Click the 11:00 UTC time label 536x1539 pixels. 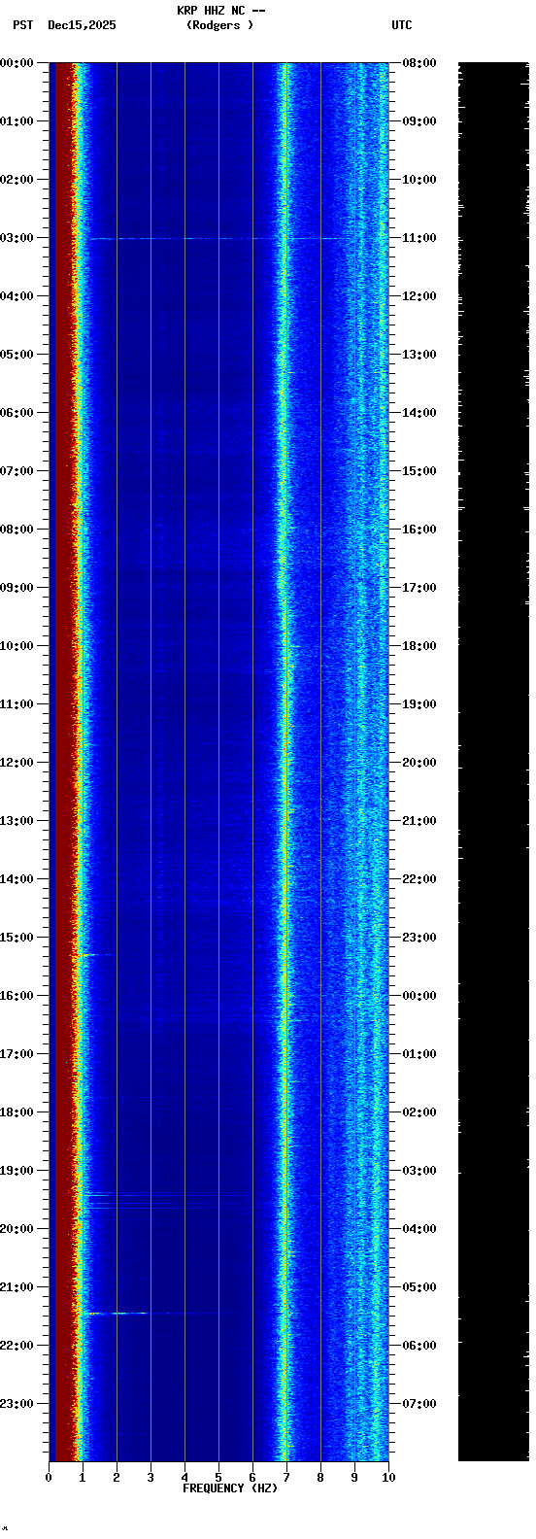point(419,238)
